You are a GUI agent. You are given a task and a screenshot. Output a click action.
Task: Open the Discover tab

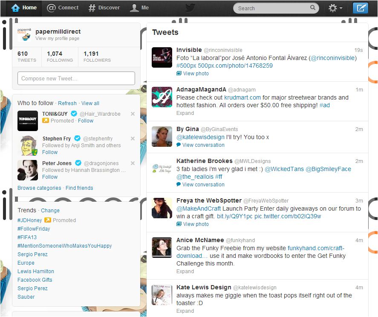tap(104, 8)
